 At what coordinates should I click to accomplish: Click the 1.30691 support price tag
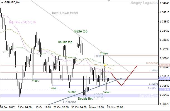coord(164,90)
